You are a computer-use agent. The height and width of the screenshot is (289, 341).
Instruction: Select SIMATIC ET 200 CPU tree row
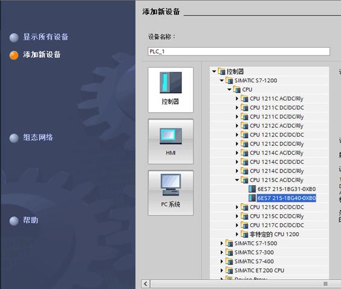(x=270, y=270)
